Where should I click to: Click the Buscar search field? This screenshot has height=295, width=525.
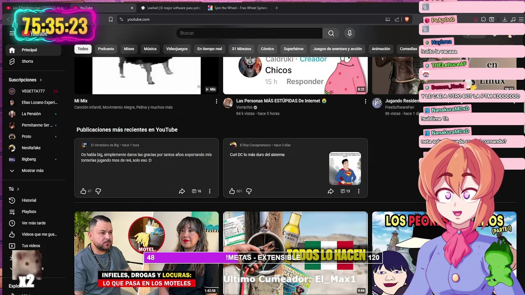click(249, 33)
